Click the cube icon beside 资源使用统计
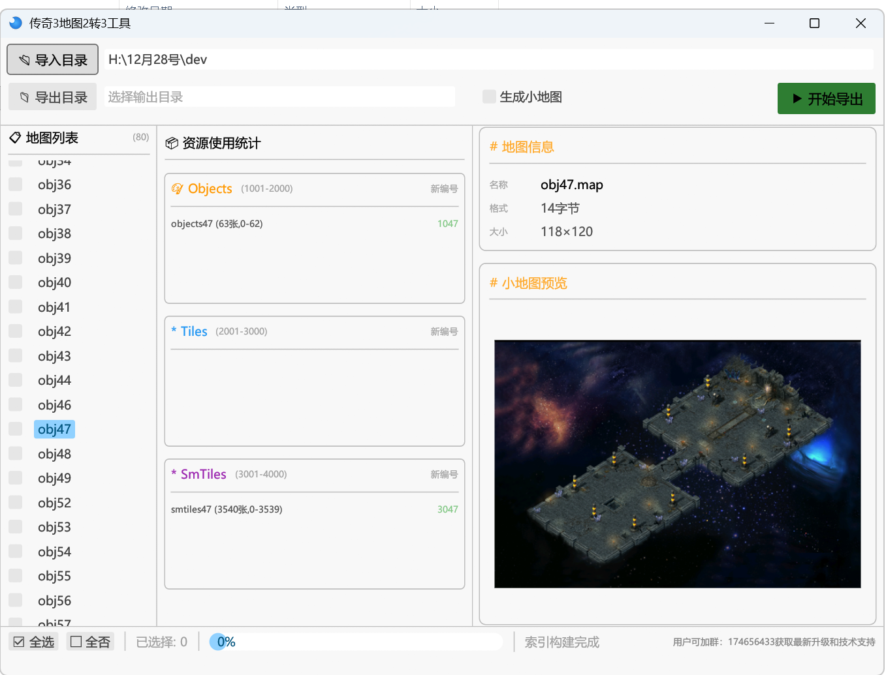Viewport: 886px width, 675px height. tap(172, 143)
